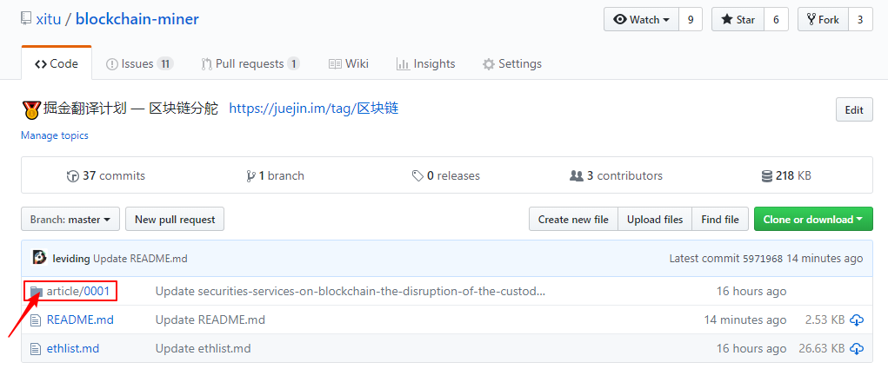Click New pull request button

pyautogui.click(x=175, y=220)
